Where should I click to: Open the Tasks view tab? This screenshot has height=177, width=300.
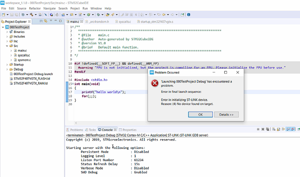[x=91, y=130]
